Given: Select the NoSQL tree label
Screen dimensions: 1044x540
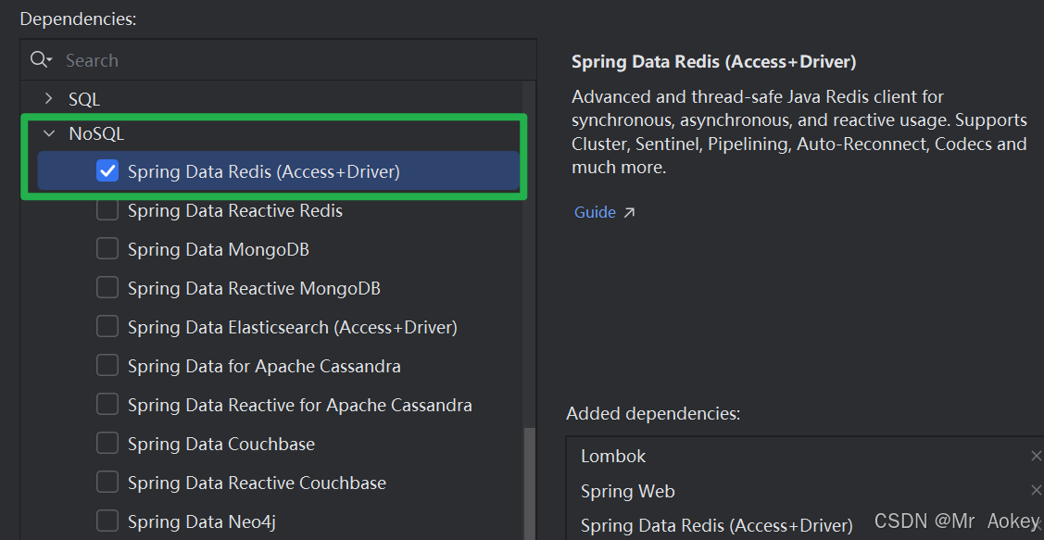Looking at the screenshot, I should pos(96,133).
